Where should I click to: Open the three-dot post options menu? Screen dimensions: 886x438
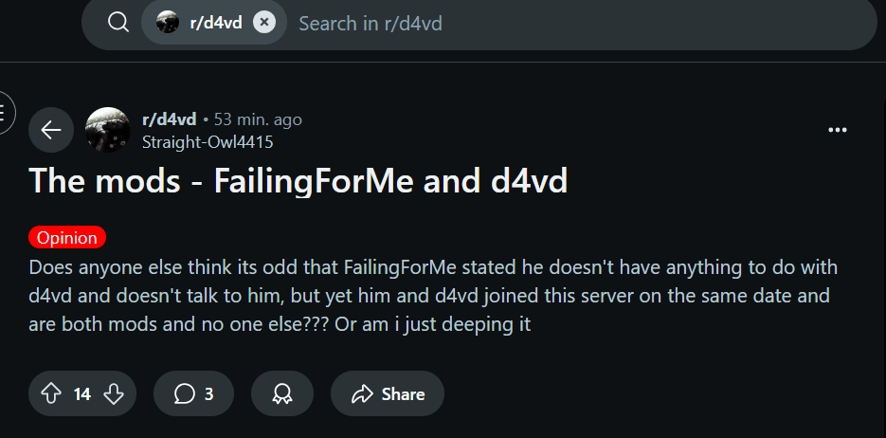tap(837, 130)
